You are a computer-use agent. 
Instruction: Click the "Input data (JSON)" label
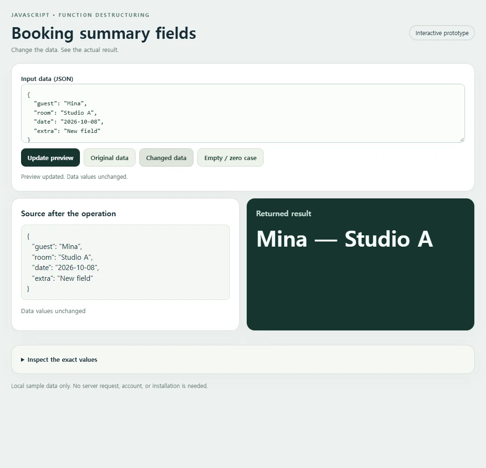[47, 79]
